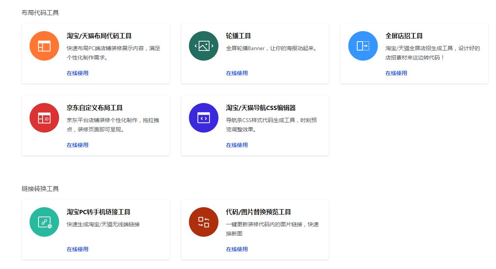Open 在线使用 under 淘宝/天猫导航CSS编辑器
This screenshot has width=496, height=269.
[237, 145]
